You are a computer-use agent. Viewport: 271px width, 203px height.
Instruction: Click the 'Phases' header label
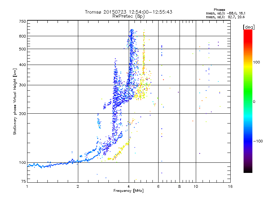[x=219, y=10]
